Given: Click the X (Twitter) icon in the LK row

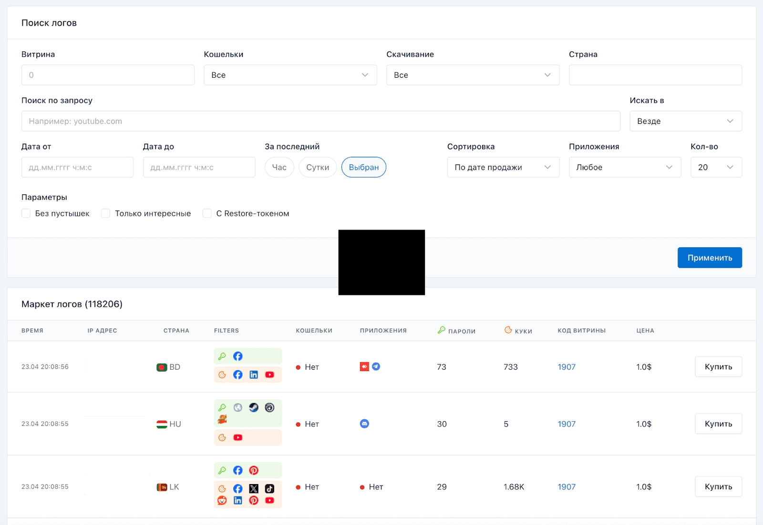Looking at the screenshot, I should 254,488.
